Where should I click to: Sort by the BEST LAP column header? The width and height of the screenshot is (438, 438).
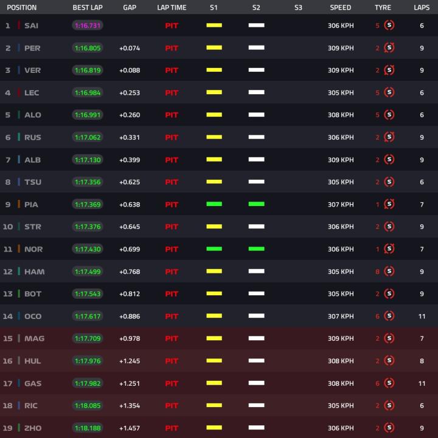(x=88, y=8)
